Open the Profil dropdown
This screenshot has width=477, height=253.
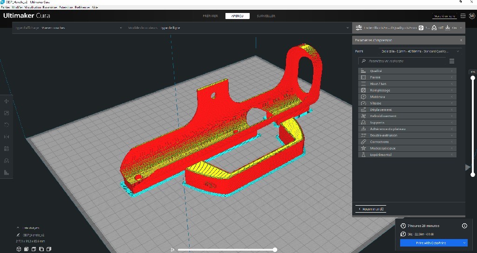[420, 52]
